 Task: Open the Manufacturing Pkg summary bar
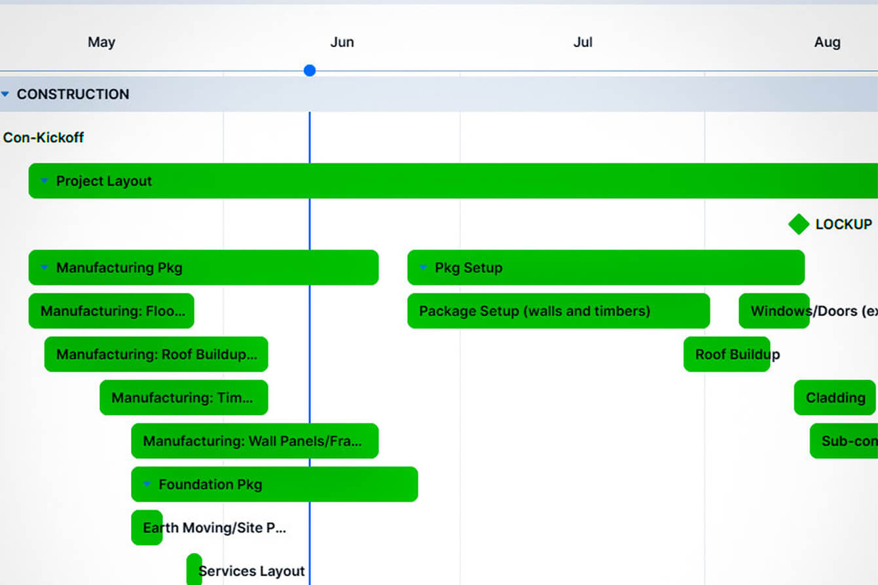pyautogui.click(x=204, y=267)
